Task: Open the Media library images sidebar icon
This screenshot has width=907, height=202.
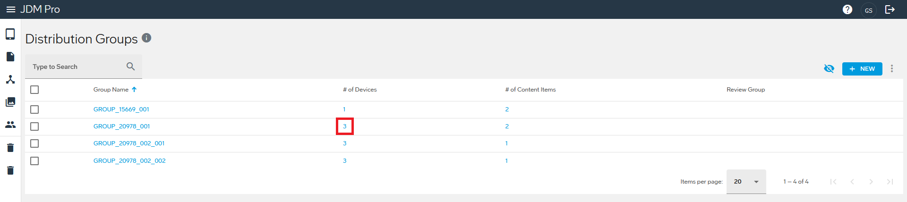Action: point(10,102)
